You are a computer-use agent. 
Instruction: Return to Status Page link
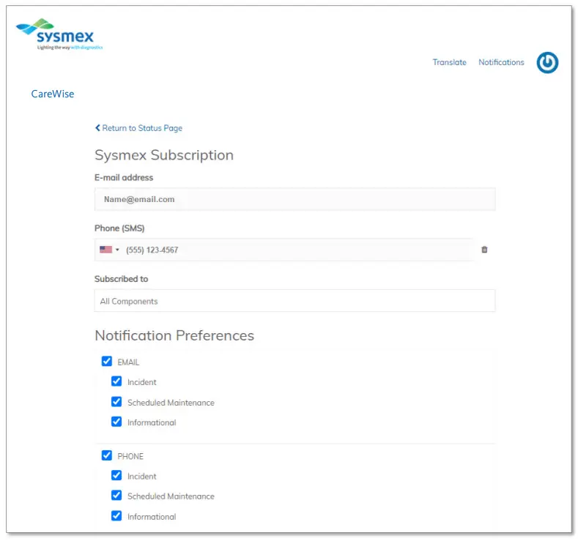tap(142, 128)
